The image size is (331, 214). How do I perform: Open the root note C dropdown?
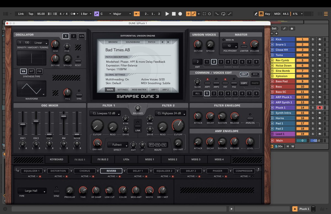pyautogui.click(x=106, y=14)
